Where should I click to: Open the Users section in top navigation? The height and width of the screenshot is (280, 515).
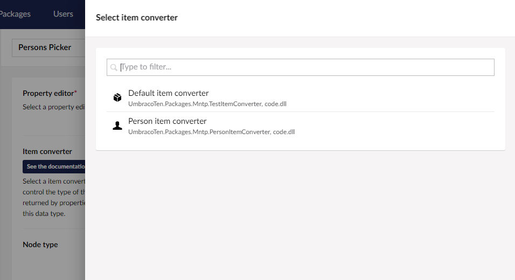pos(63,14)
